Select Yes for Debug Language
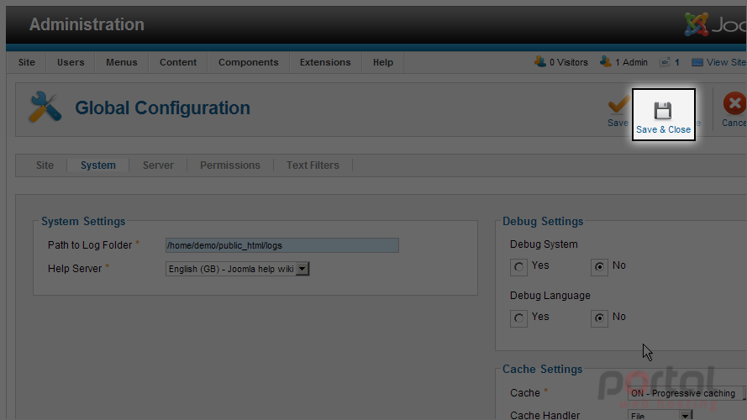Viewport: 747px width, 420px height. 518,318
